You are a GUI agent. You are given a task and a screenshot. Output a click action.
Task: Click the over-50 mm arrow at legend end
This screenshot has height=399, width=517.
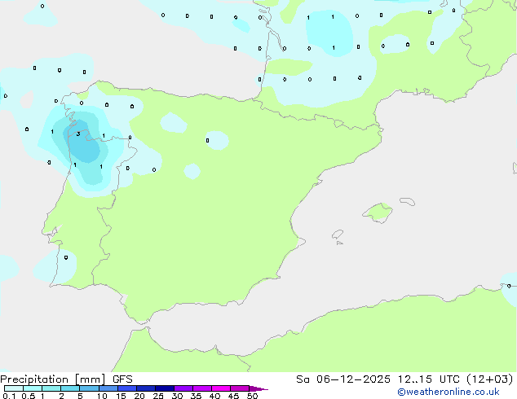258,388
